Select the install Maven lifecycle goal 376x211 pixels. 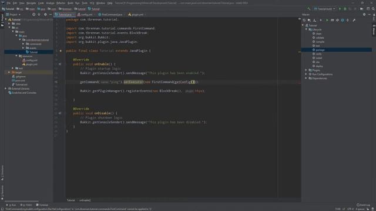point(318,58)
